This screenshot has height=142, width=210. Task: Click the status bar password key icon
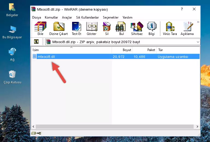click(x=39, y=133)
